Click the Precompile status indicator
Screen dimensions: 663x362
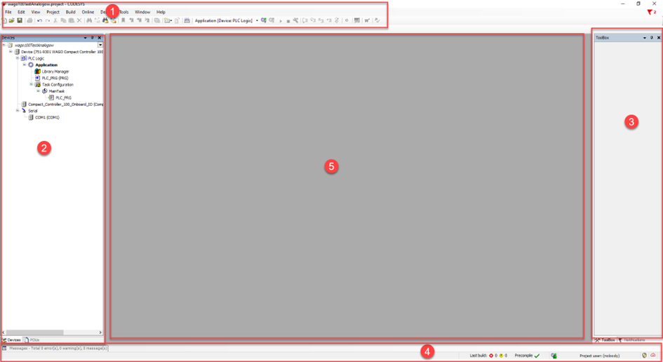(x=527, y=356)
